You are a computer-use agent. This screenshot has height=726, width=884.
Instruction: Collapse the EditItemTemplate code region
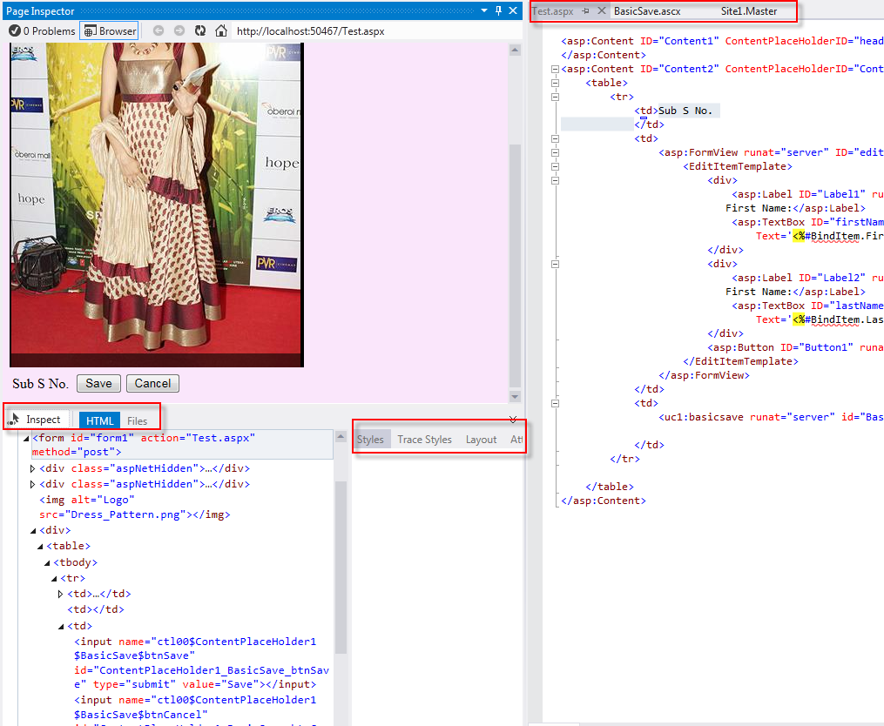(x=555, y=166)
